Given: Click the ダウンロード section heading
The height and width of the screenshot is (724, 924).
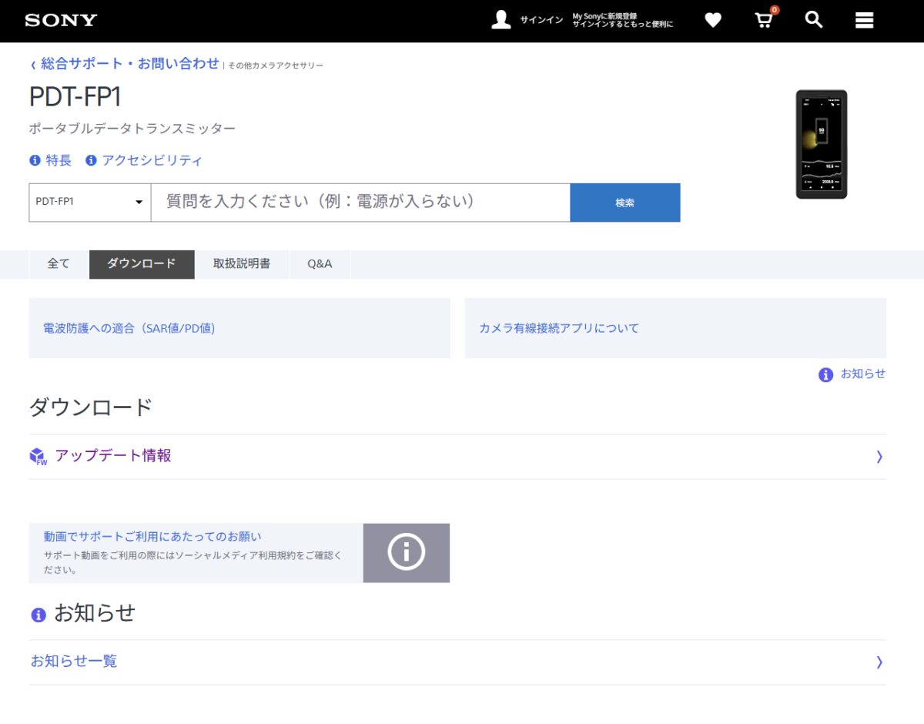Looking at the screenshot, I should (91, 407).
